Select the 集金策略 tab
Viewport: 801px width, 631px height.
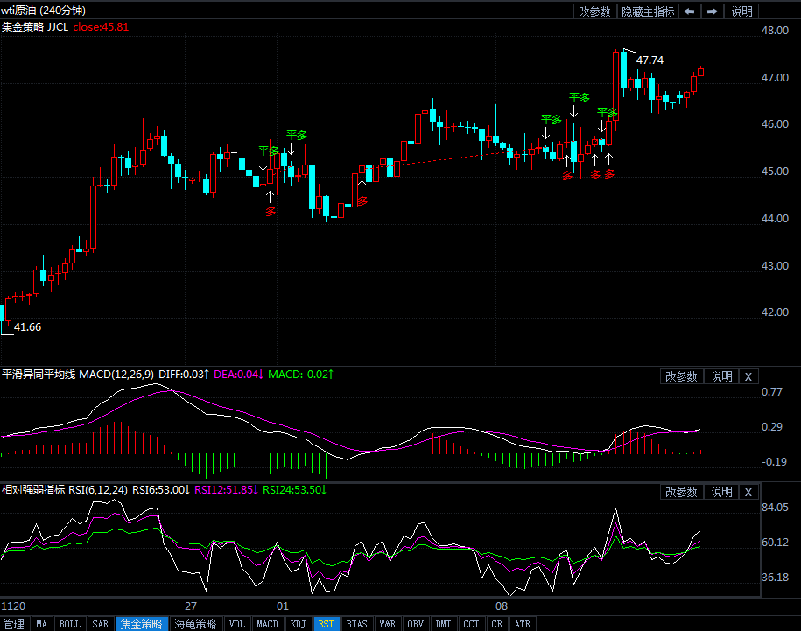click(142, 624)
